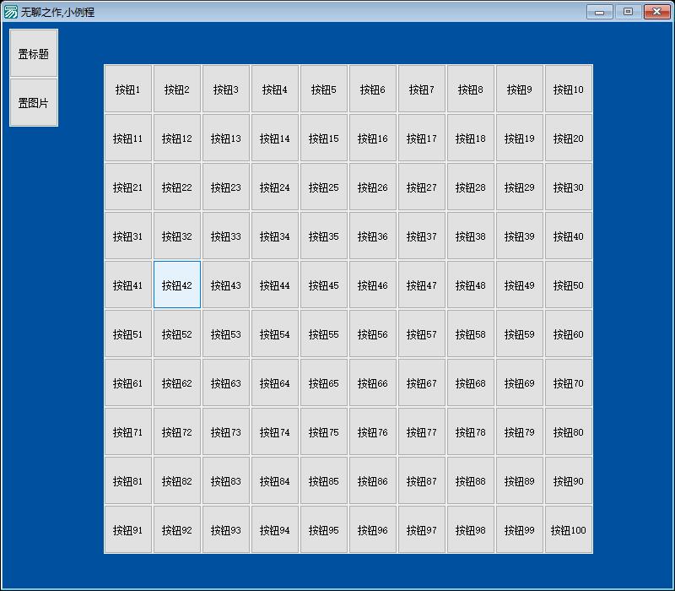Click 按钮44

pyautogui.click(x=275, y=285)
